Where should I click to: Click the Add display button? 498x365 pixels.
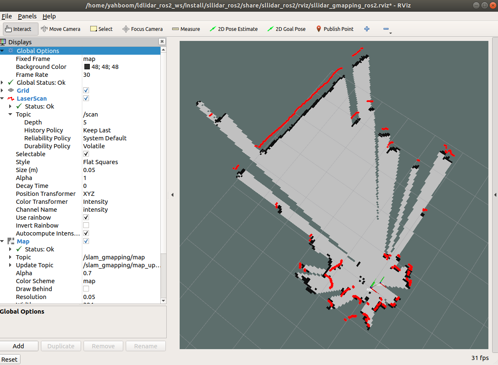click(x=19, y=346)
